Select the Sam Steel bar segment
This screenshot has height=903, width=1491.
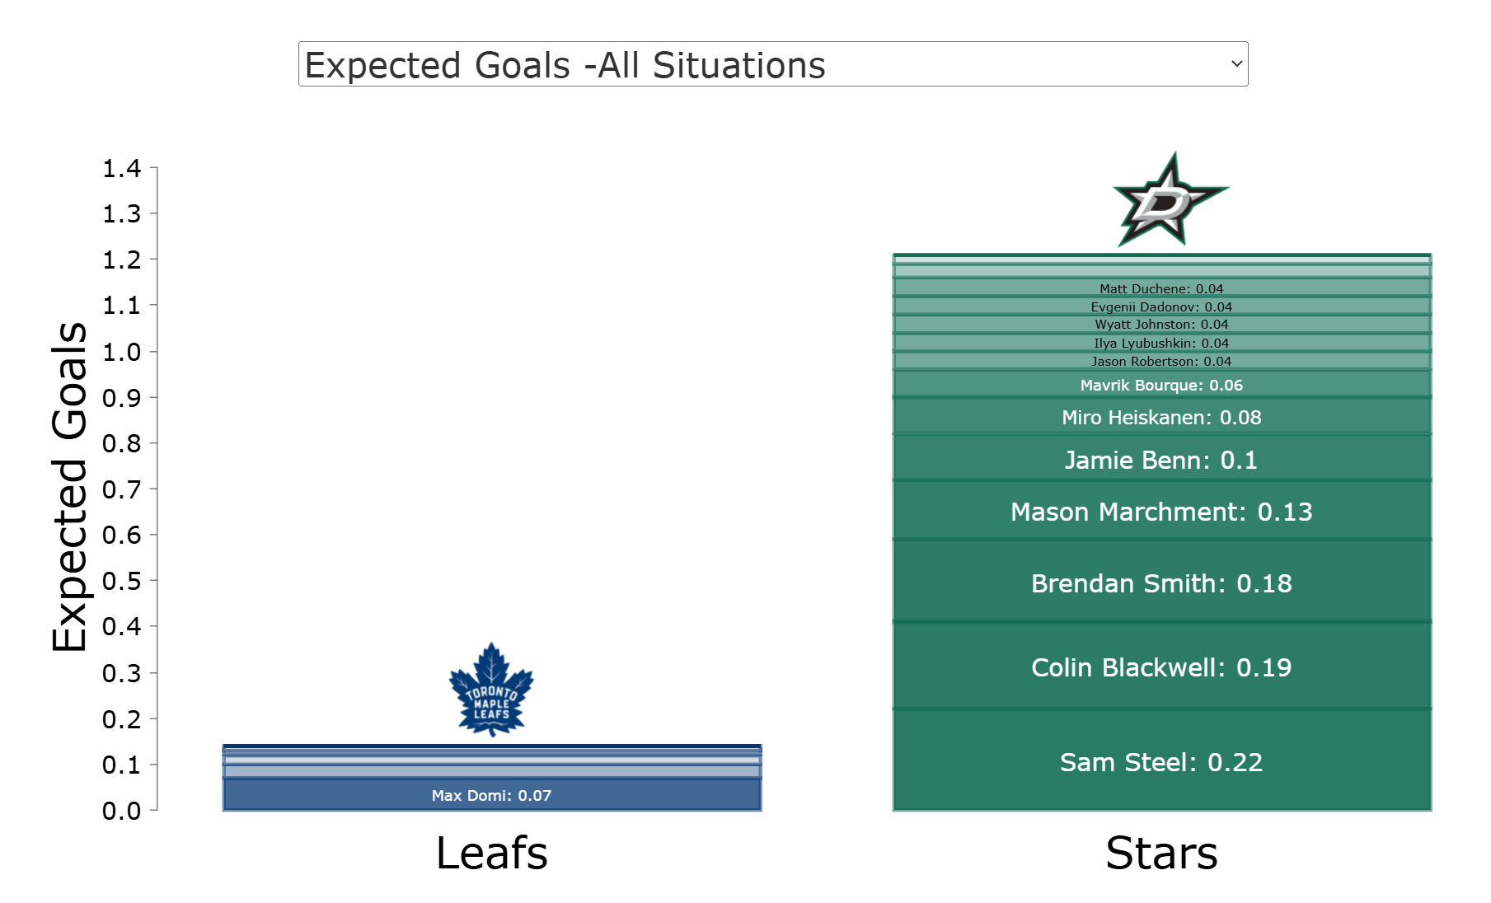[1161, 761]
